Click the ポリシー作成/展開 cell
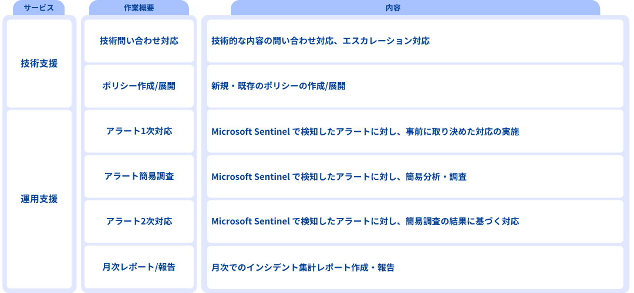The image size is (634, 293). [139, 86]
